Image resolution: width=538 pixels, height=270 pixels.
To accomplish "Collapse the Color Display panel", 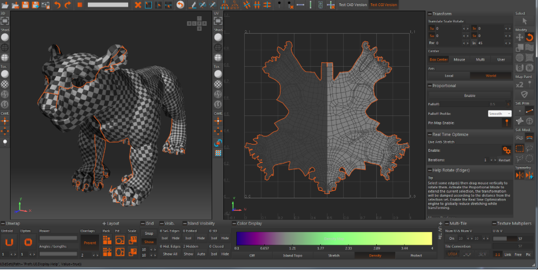I will click(x=235, y=223).
